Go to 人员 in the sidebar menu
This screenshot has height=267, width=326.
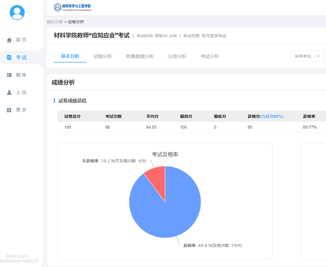(21, 92)
